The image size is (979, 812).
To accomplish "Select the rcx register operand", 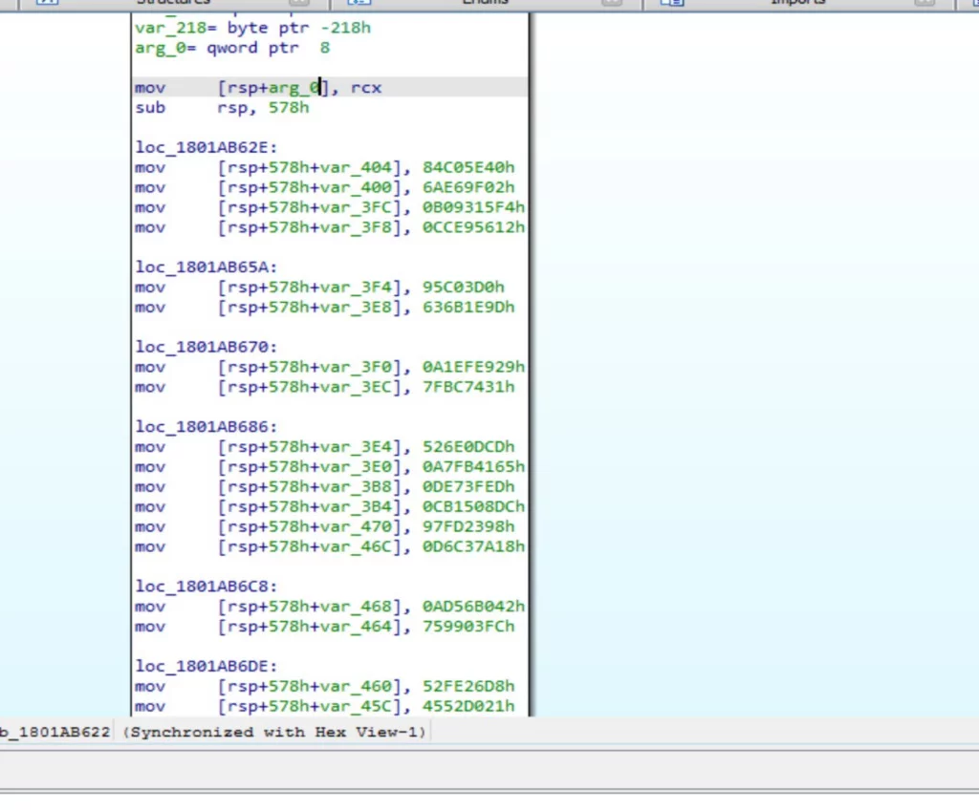I will (x=366, y=88).
